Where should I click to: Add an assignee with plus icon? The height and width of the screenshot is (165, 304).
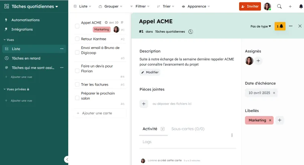pyautogui.click(x=258, y=61)
